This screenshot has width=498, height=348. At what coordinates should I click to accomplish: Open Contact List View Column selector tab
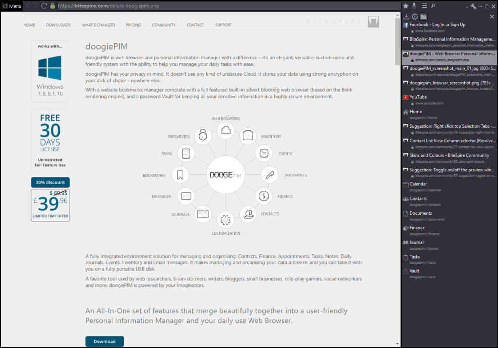449,144
